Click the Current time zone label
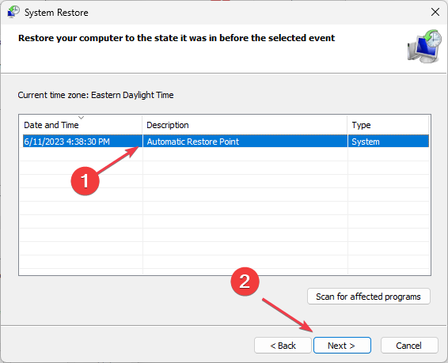Viewport: 448px width, 363px height. 96,95
